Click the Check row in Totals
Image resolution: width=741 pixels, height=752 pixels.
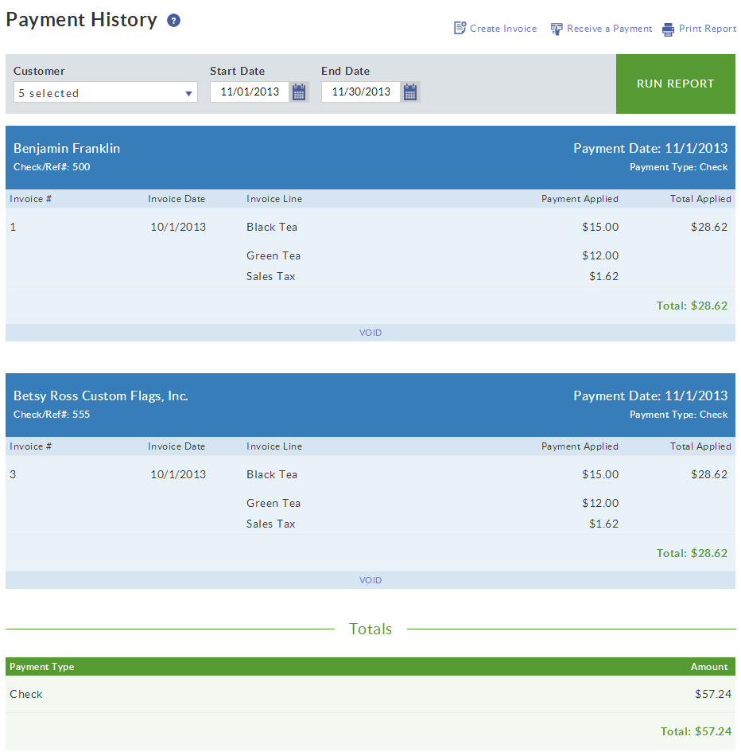pyautogui.click(x=26, y=694)
